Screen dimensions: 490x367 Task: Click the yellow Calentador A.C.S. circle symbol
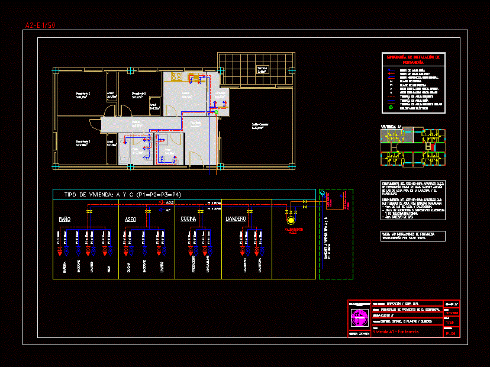click(x=291, y=220)
